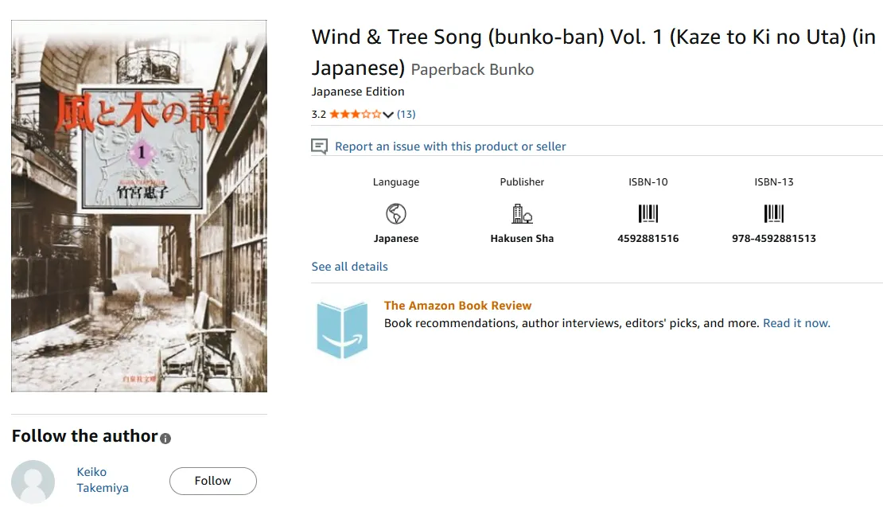Screen dimensions: 883x507
Task: Click the 3.2 rating number
Action: tap(318, 115)
